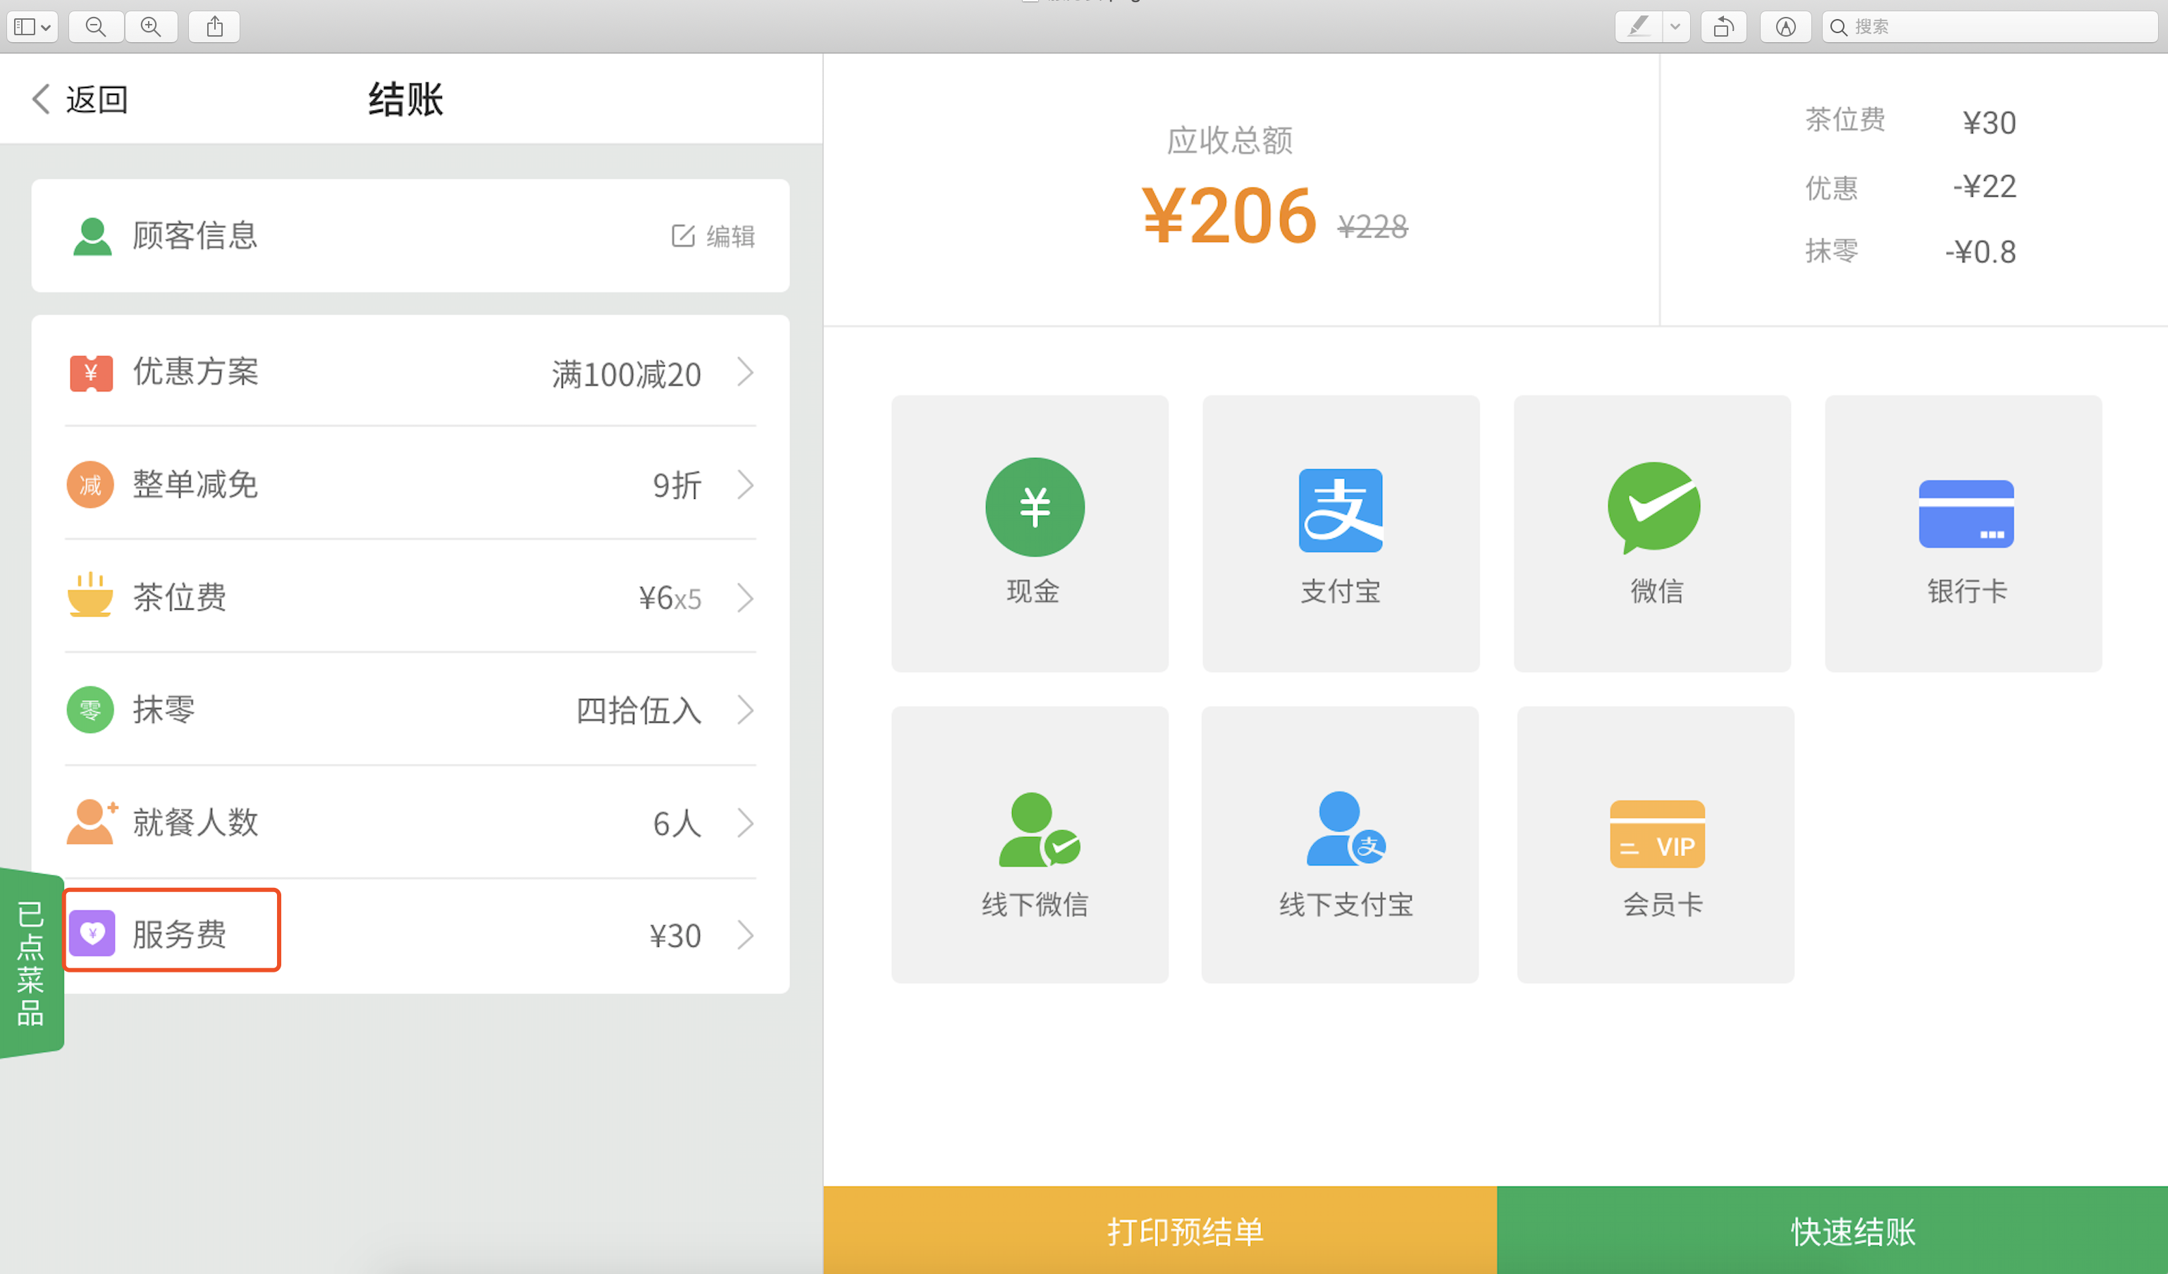Click 打印预结单 button
The height and width of the screenshot is (1274, 2168).
click(x=1159, y=1230)
